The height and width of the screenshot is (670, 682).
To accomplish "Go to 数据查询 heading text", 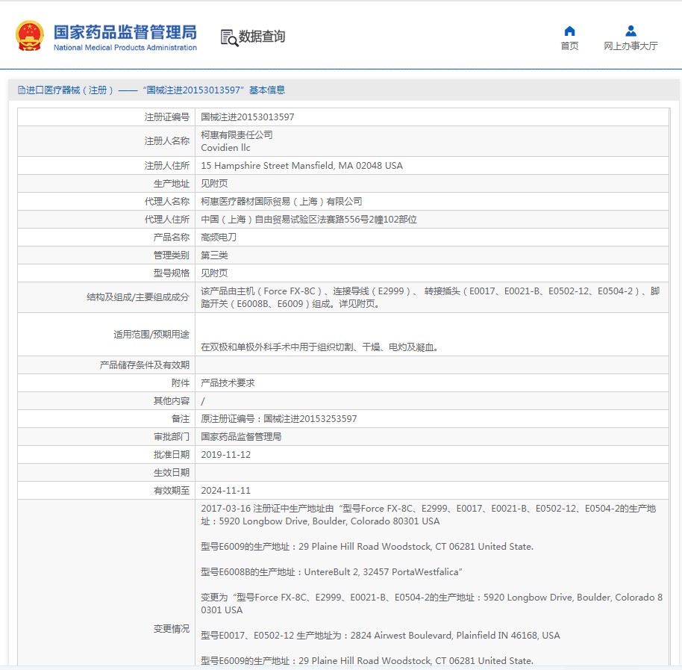I will click(262, 37).
